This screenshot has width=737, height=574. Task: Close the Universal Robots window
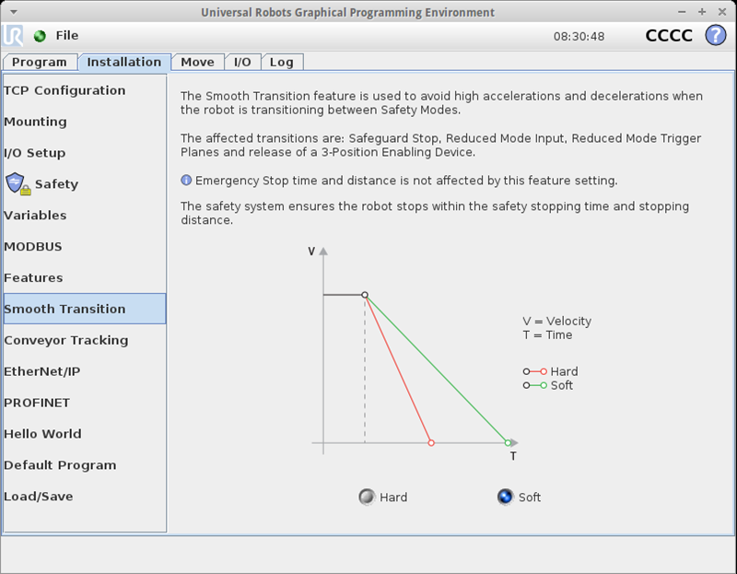click(722, 12)
